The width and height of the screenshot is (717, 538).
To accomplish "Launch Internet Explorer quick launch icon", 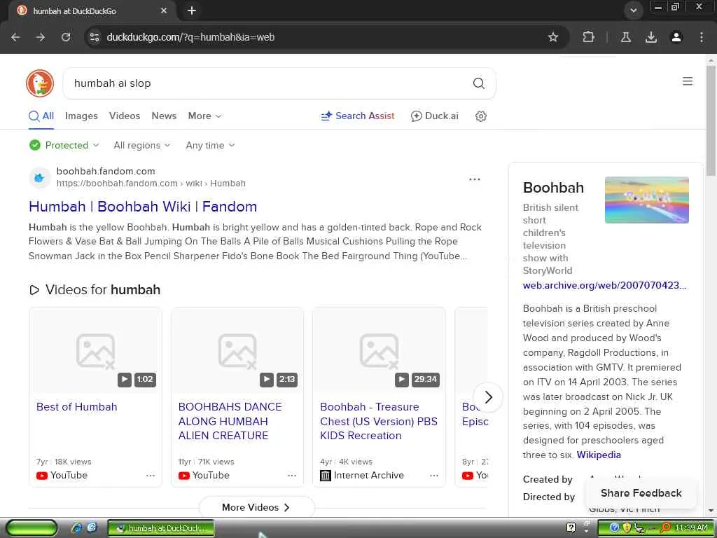I will coord(76,528).
